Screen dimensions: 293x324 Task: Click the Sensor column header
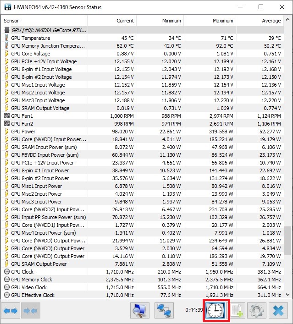(x=44, y=21)
